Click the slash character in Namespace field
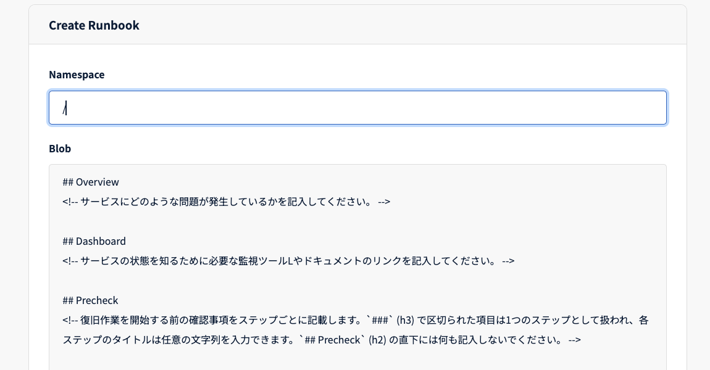Viewport: 710px width, 370px height. tap(64, 109)
